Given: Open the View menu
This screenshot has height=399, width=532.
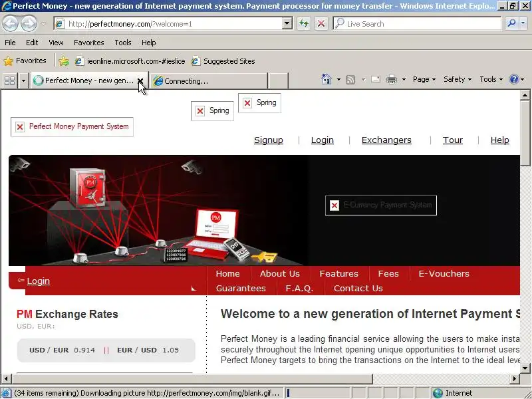Looking at the screenshot, I should click(x=56, y=43).
